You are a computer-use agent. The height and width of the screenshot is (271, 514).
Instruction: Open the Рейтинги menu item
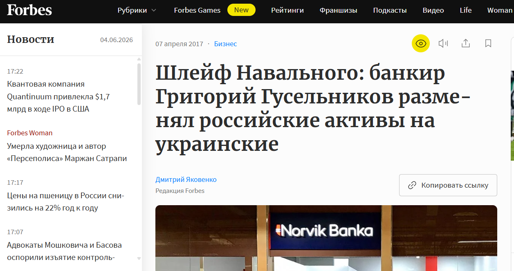[287, 10]
